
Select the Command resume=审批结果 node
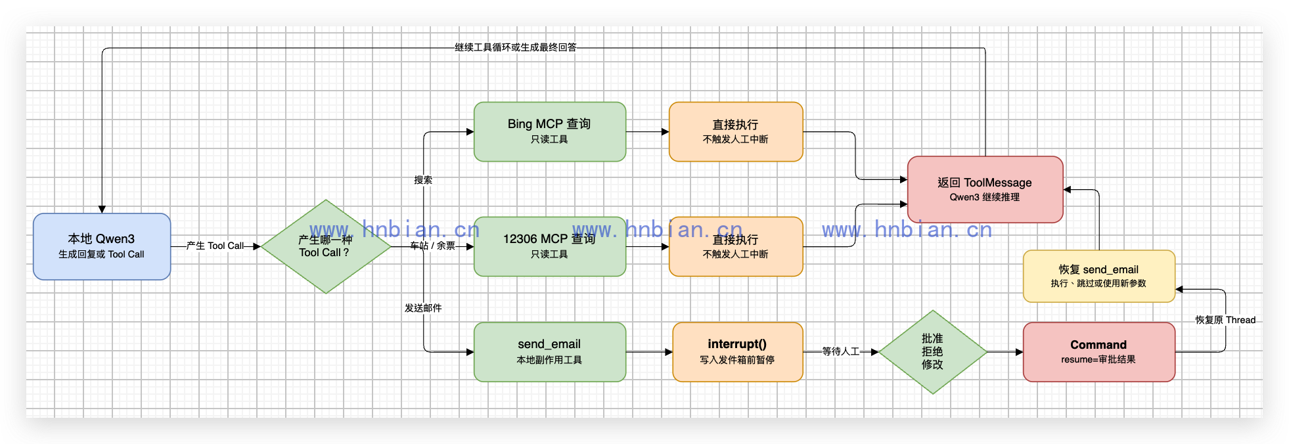pyautogui.click(x=1098, y=351)
